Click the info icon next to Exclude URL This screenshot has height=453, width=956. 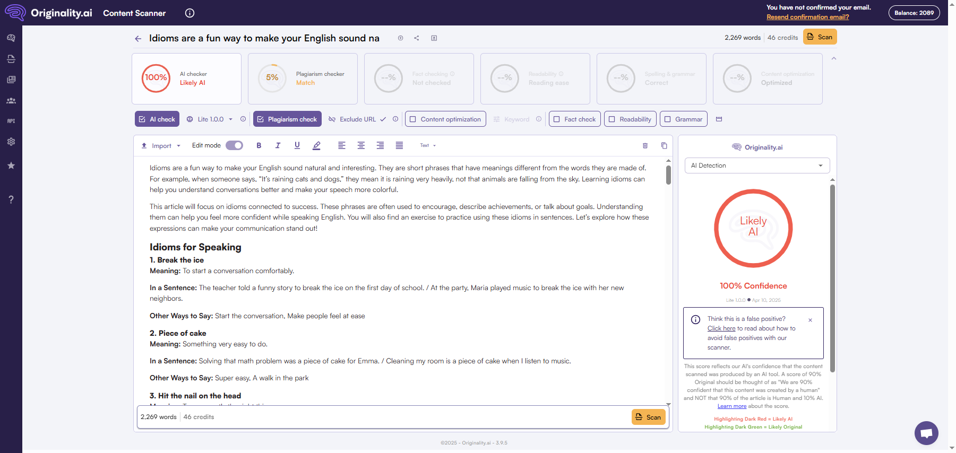(x=395, y=119)
